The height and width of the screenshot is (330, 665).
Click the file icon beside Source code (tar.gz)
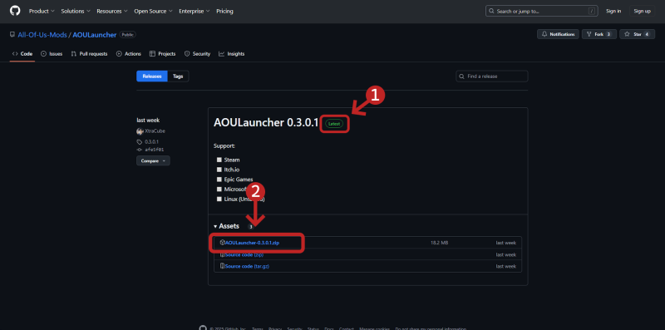[x=222, y=266]
